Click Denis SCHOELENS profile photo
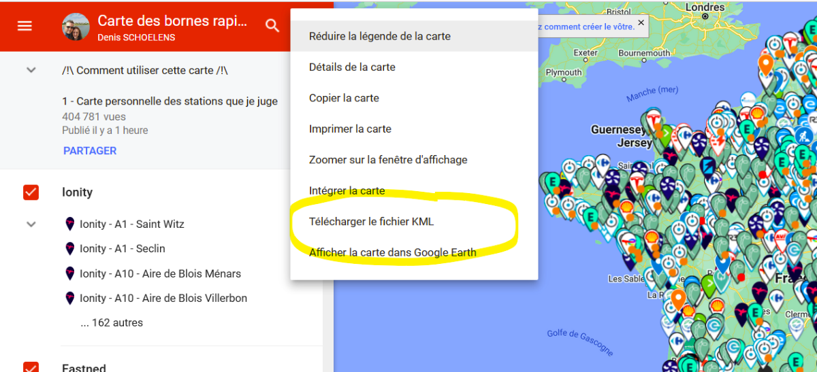The image size is (817, 372). (x=75, y=27)
